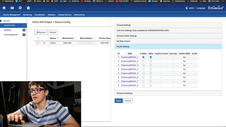Open the gear settings icon in header
This screenshot has height=127, width=226.
(20, 8)
